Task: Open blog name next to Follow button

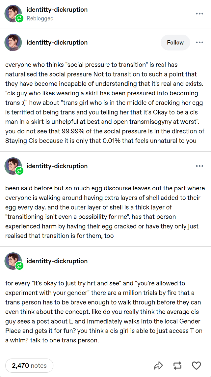Action: pyautogui.click(x=57, y=43)
